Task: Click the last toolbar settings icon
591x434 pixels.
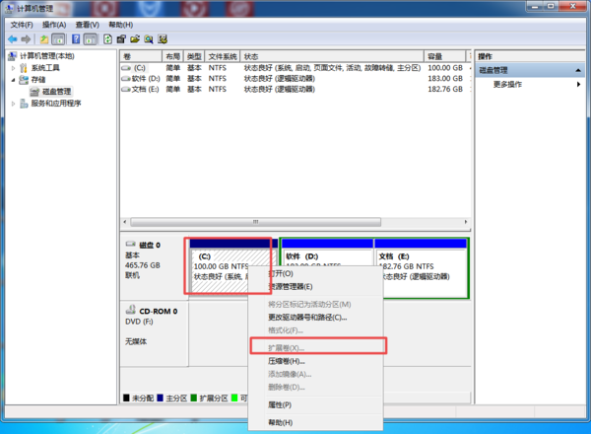Action: (x=163, y=38)
